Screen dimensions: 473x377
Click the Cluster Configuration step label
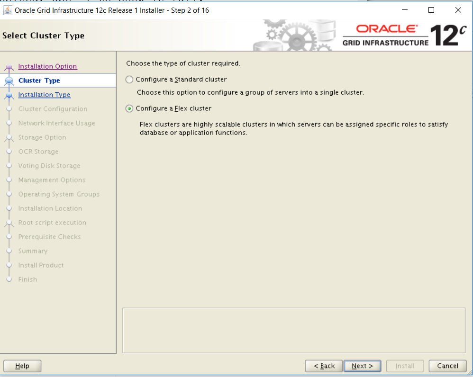[53, 109]
